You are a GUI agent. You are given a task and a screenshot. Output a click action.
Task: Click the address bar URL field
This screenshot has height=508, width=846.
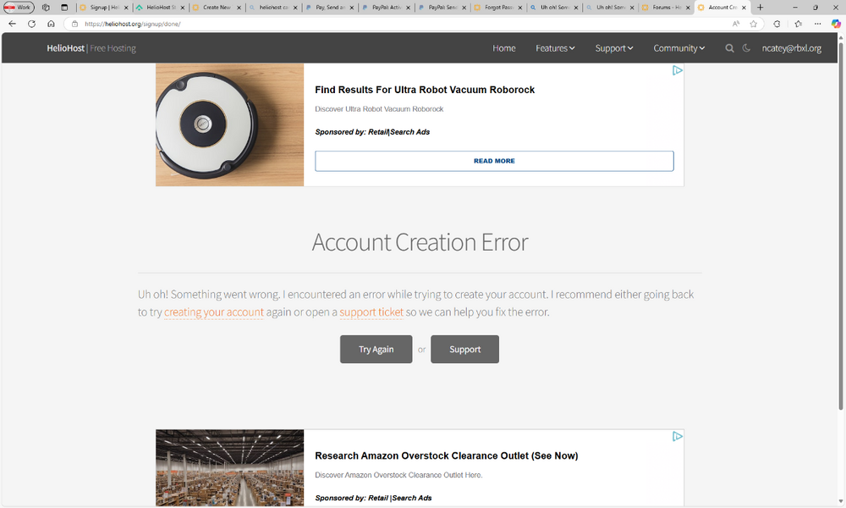(399, 24)
